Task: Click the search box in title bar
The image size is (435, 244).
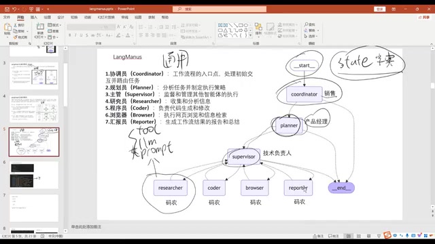Action: 220,9
